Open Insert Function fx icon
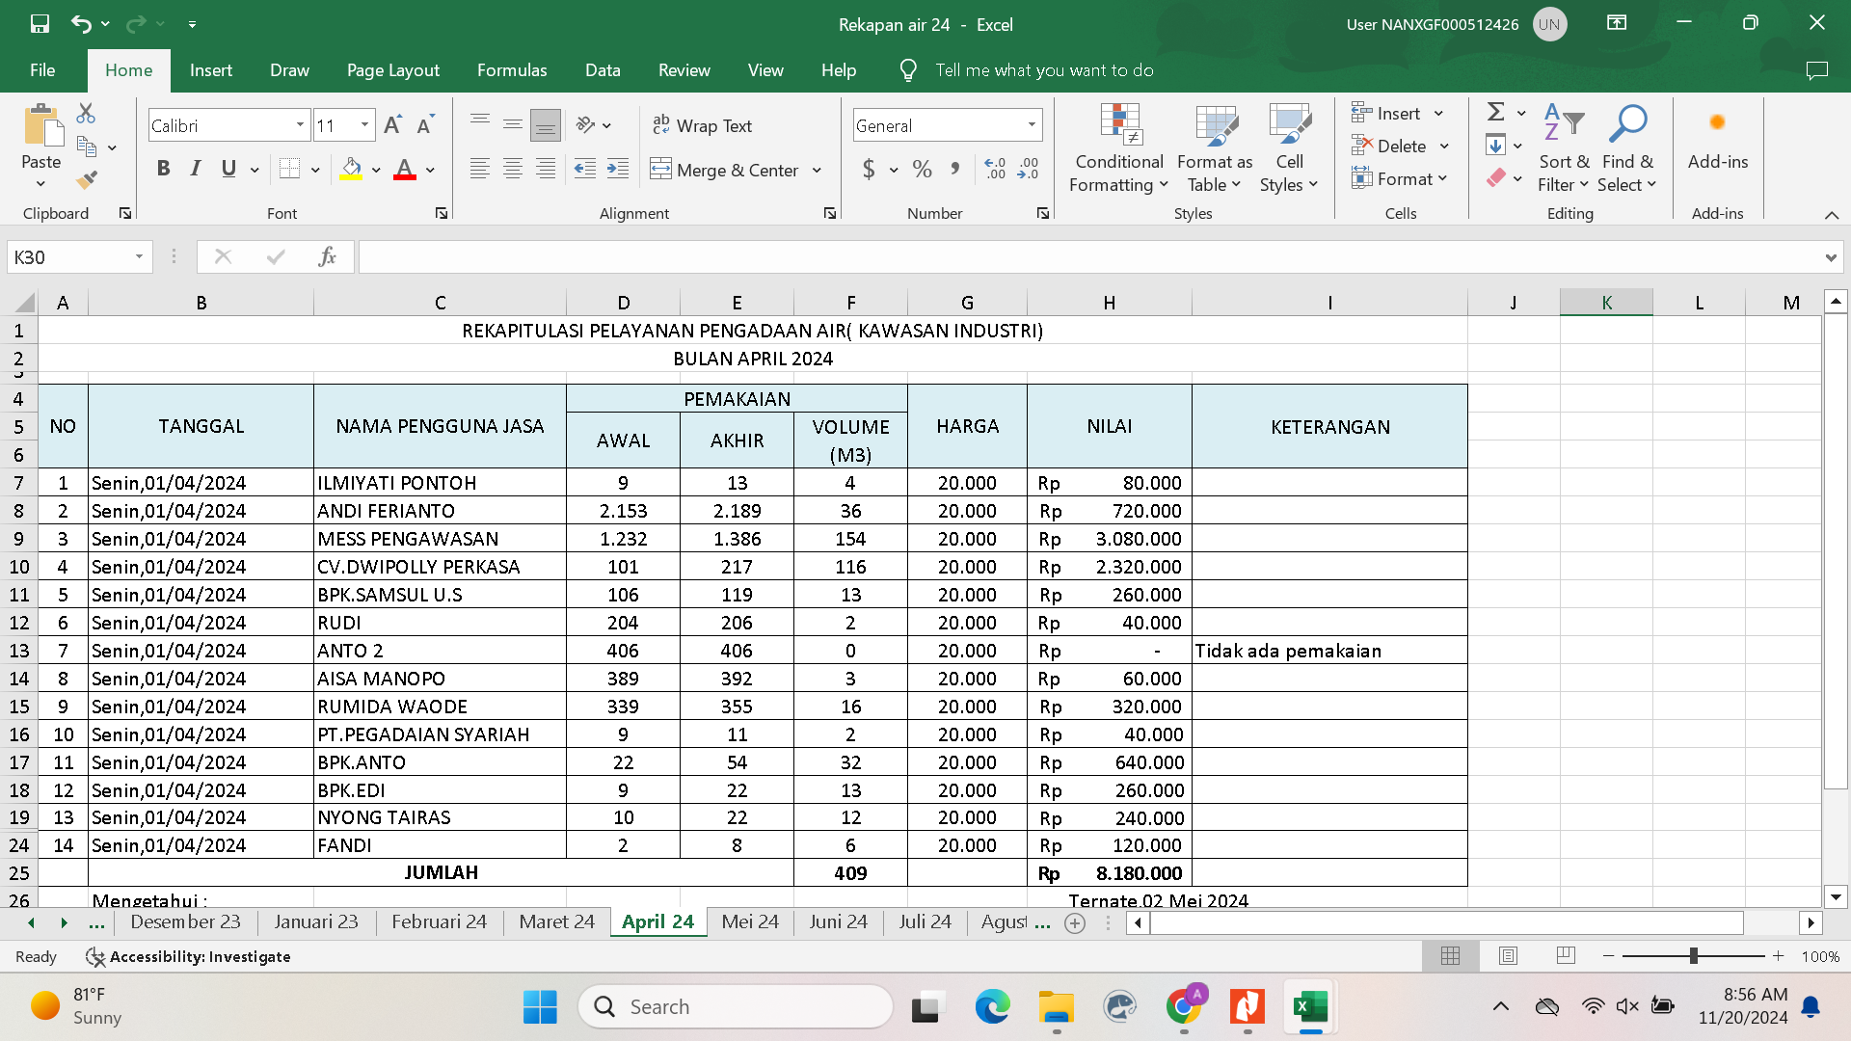The image size is (1851, 1041). (327, 256)
